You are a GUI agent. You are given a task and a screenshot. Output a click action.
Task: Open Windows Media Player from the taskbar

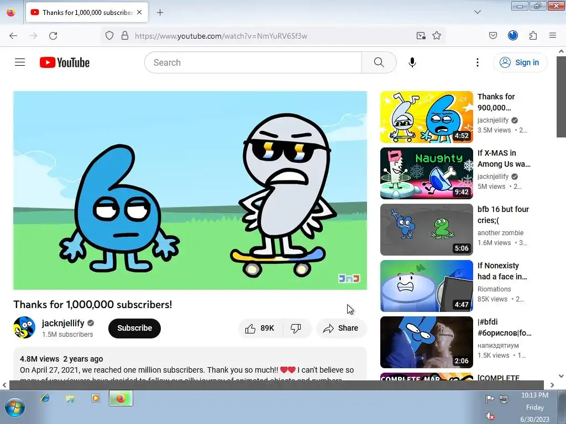(x=95, y=398)
